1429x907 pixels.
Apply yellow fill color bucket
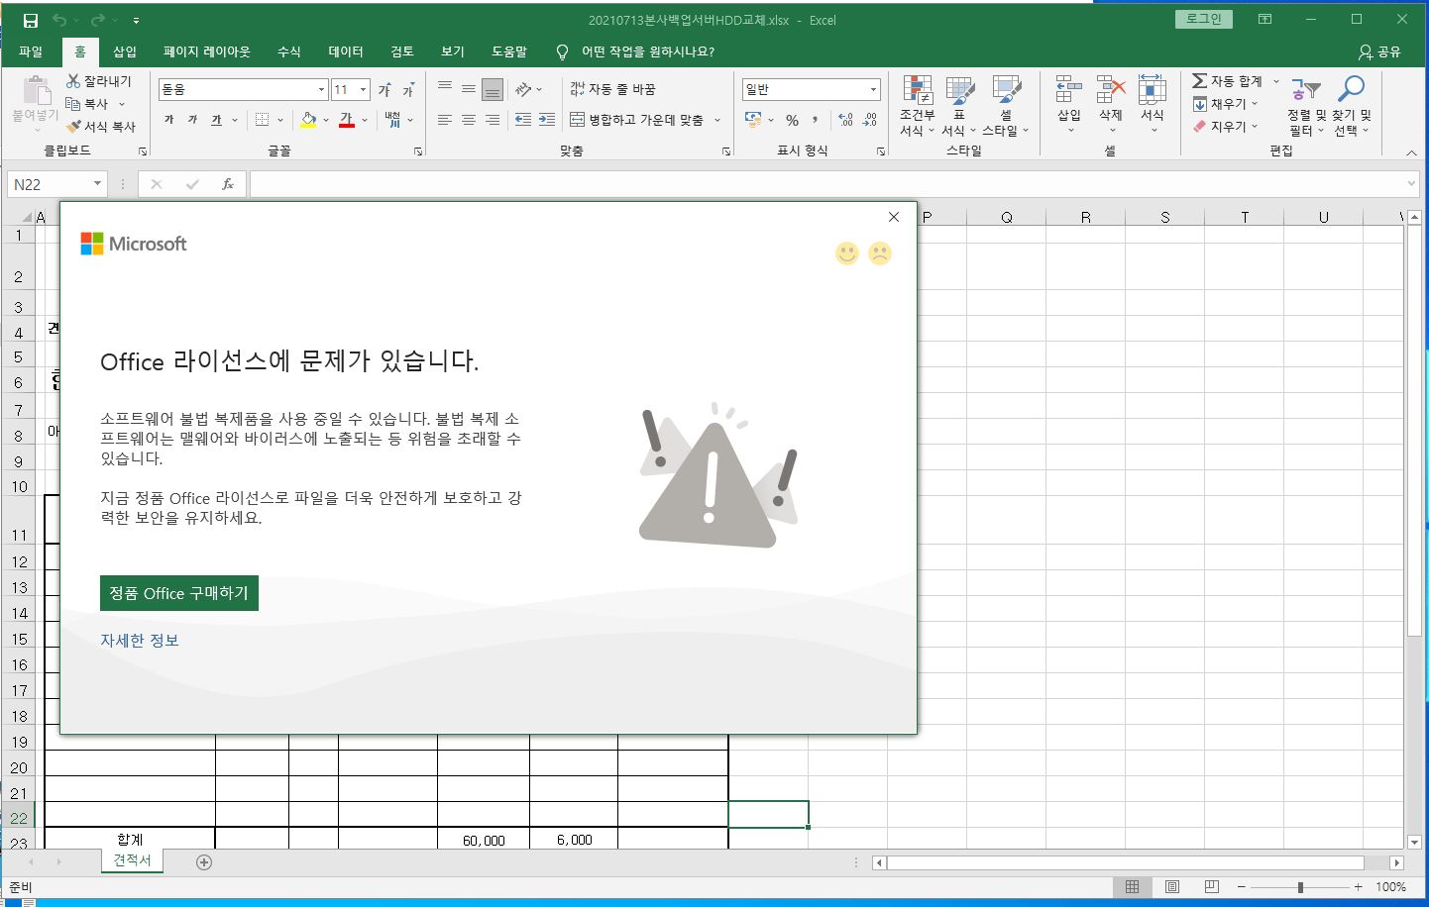tap(308, 120)
